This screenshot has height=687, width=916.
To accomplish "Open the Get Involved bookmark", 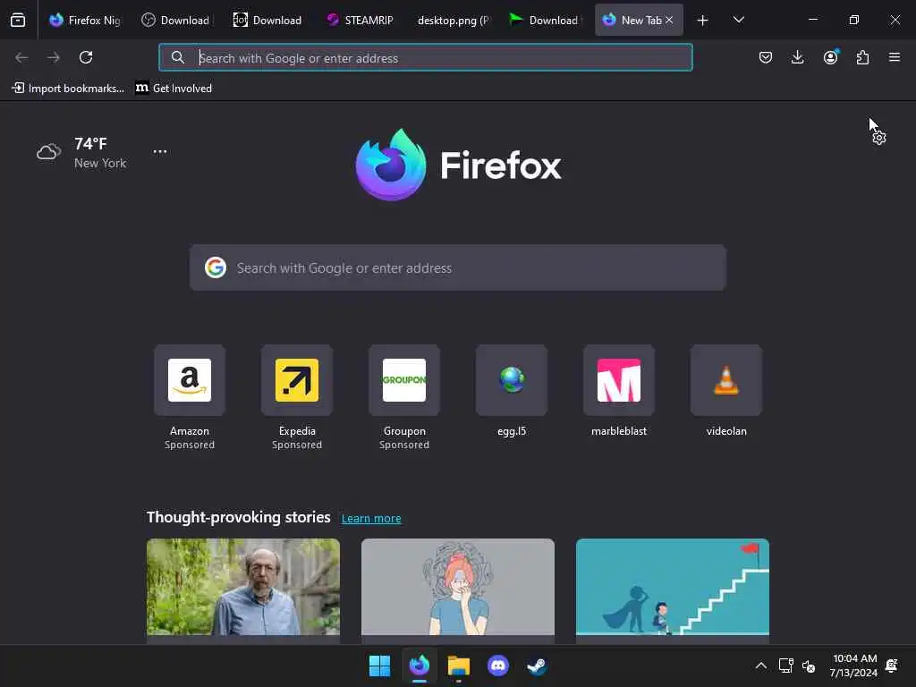I will [x=174, y=89].
